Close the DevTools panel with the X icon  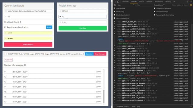(191, 2)
